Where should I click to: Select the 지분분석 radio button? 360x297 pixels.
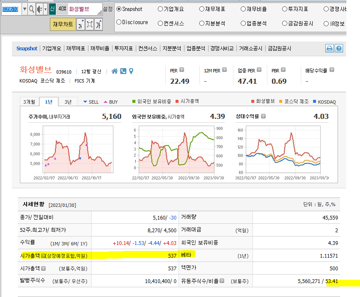coord(202,23)
